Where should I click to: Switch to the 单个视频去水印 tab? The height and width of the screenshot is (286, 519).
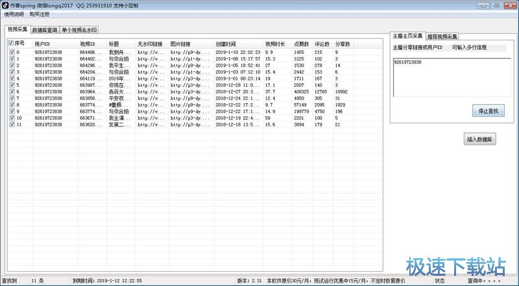pos(79,30)
